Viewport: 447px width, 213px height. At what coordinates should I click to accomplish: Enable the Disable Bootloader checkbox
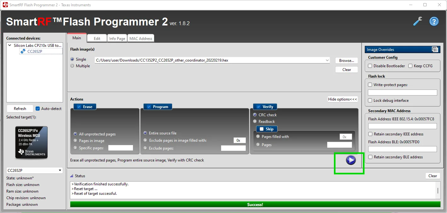pos(370,66)
